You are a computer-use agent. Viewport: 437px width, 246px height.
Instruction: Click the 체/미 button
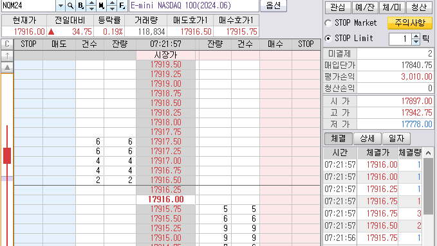pos(392,7)
